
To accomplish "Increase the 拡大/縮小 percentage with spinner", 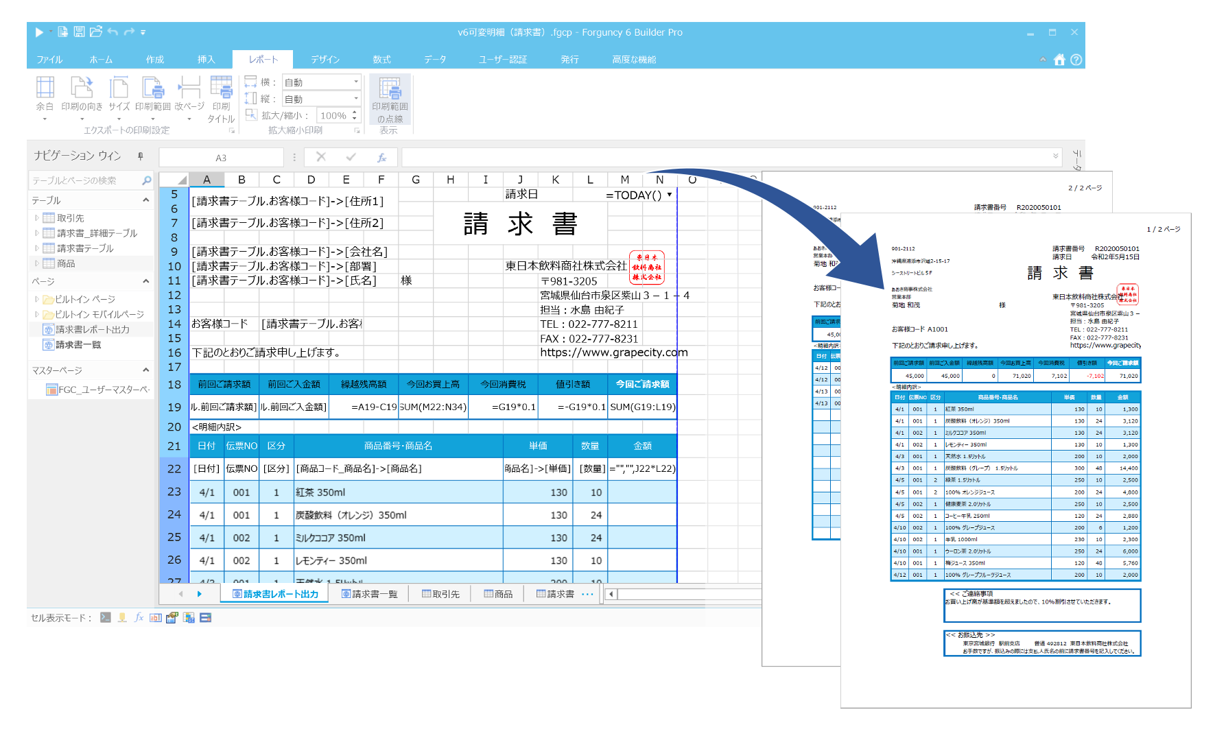I will tap(355, 112).
